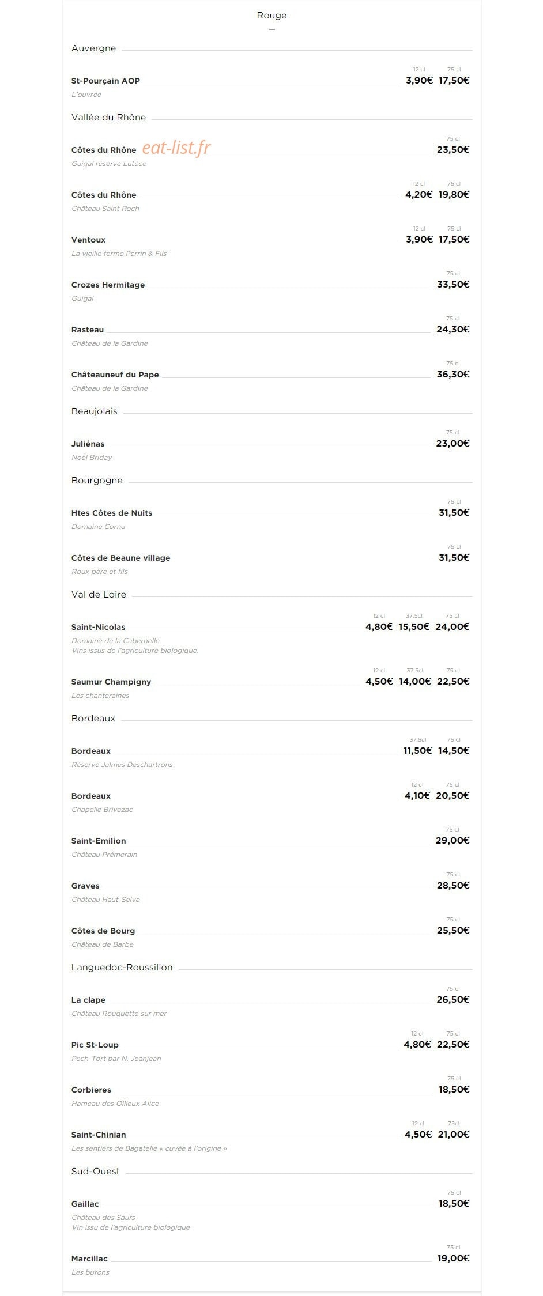Select the Juliénas wine name
This screenshot has width=543, height=1296.
click(88, 444)
